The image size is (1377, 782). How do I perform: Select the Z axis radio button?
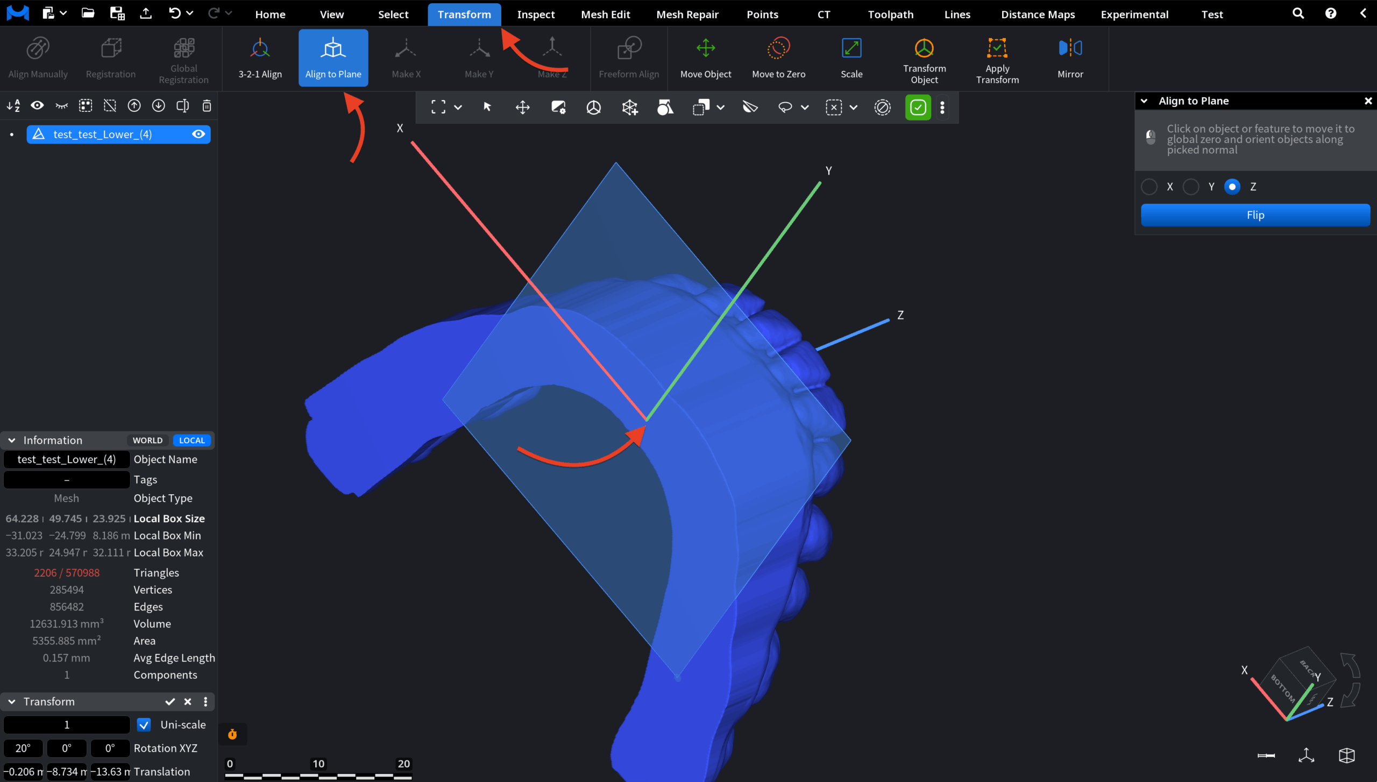1232,187
